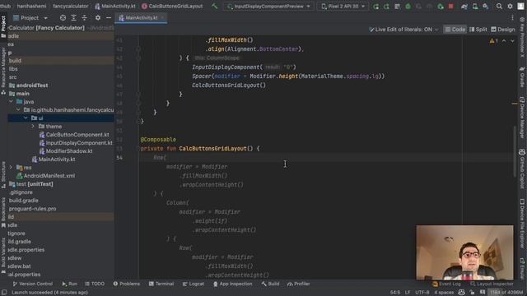Open the Project panel options gear
The image size is (527, 296).
97,18
